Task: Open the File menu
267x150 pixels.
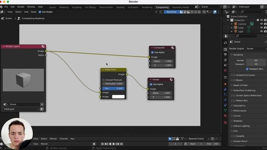Action: [6, 7]
